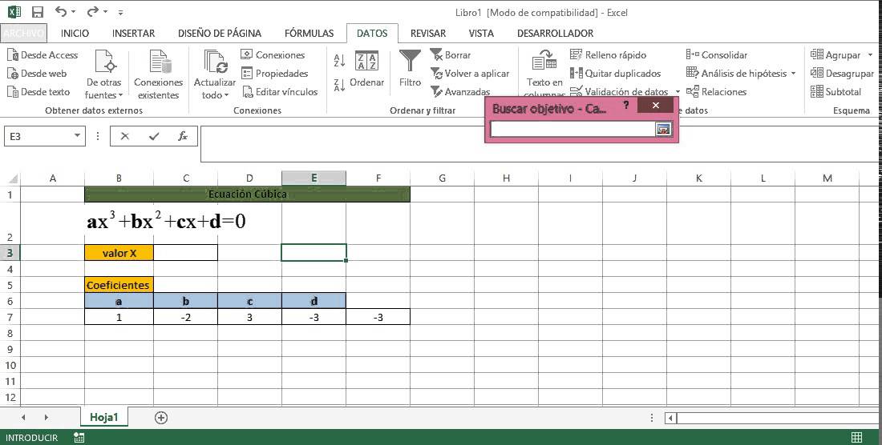Click Volver a aplicar filter
Viewport: 882px width, 445px height.
point(470,74)
